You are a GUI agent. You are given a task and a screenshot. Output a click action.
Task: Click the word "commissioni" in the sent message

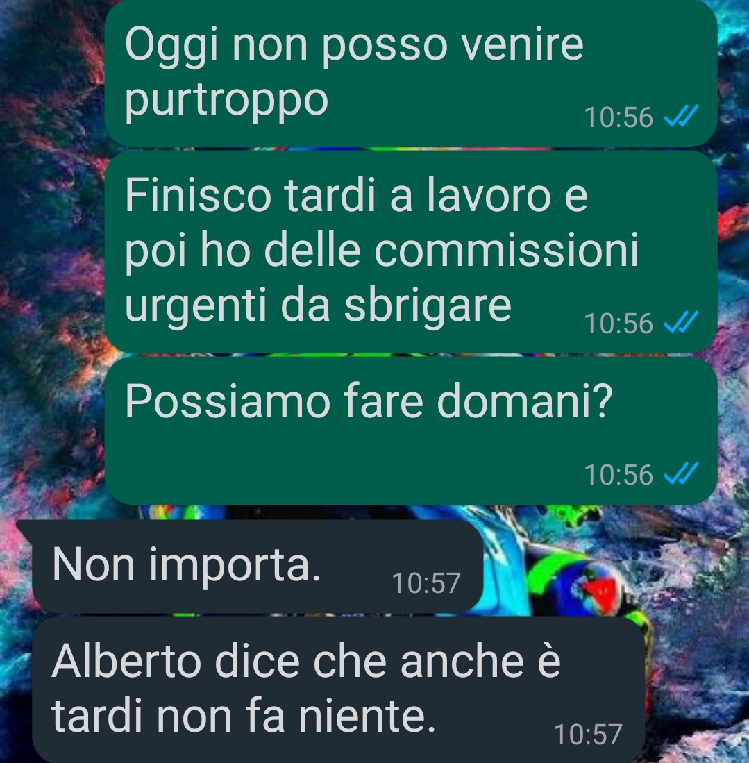[x=506, y=250]
